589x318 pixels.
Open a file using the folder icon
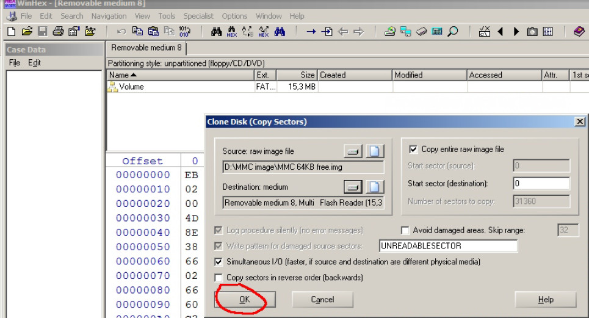pos(27,32)
